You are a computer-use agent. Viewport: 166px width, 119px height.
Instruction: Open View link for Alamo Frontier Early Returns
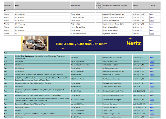(x=151, y=20)
